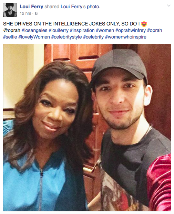Screen dimensions: 174x214
Task: Click the 12 hrs timestamp
Action: click(x=25, y=13)
